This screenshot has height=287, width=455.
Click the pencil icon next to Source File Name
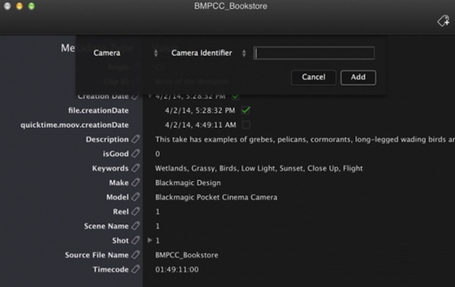point(136,255)
